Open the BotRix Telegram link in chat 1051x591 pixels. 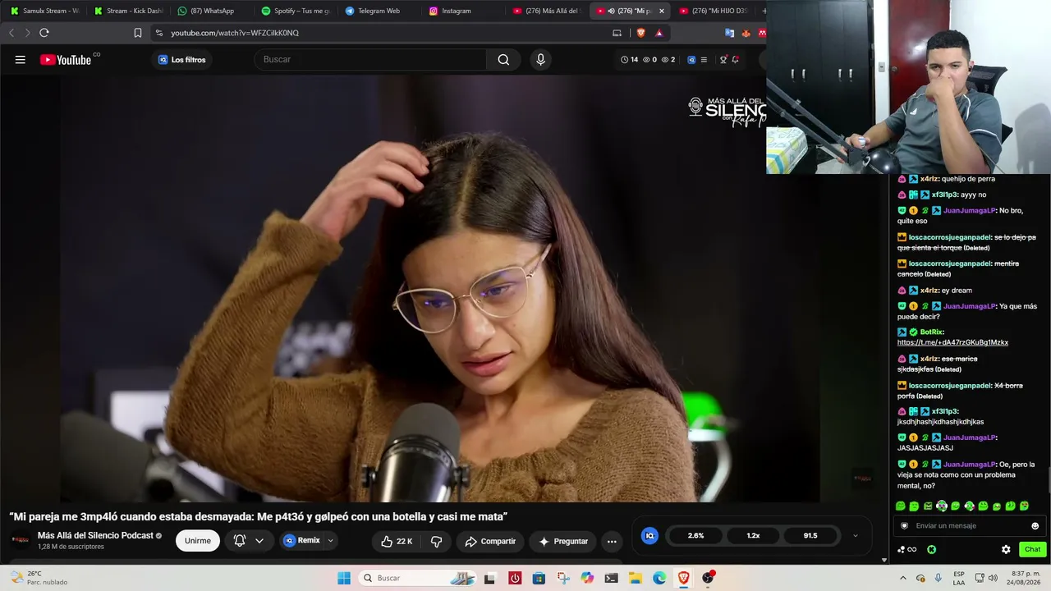(x=952, y=342)
